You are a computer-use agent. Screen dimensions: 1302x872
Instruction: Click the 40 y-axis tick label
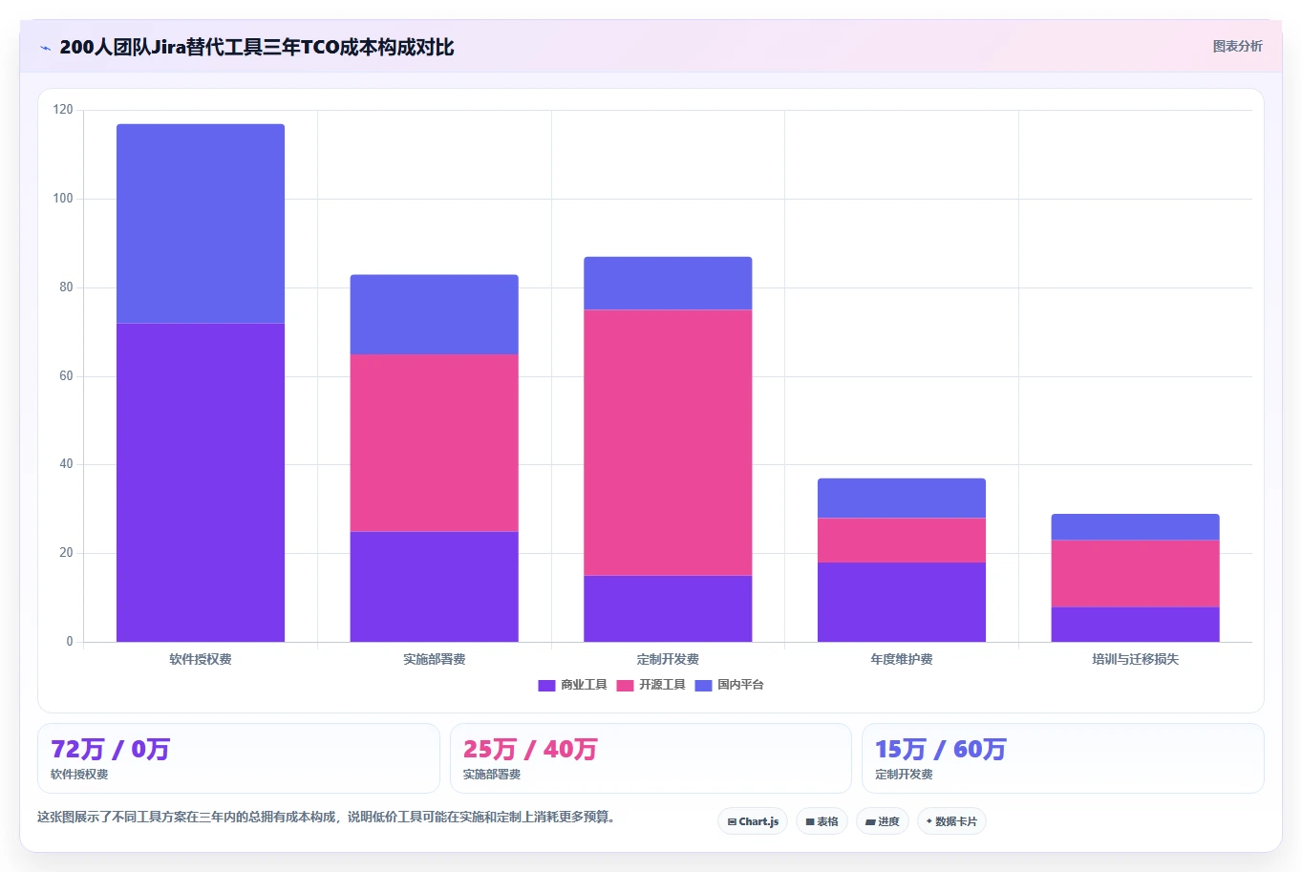[x=66, y=464]
